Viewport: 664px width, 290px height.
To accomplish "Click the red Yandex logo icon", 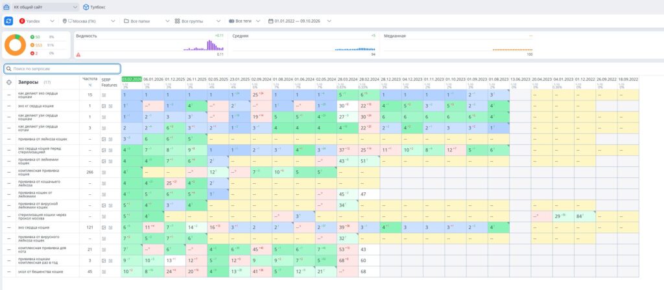I will coord(22,21).
